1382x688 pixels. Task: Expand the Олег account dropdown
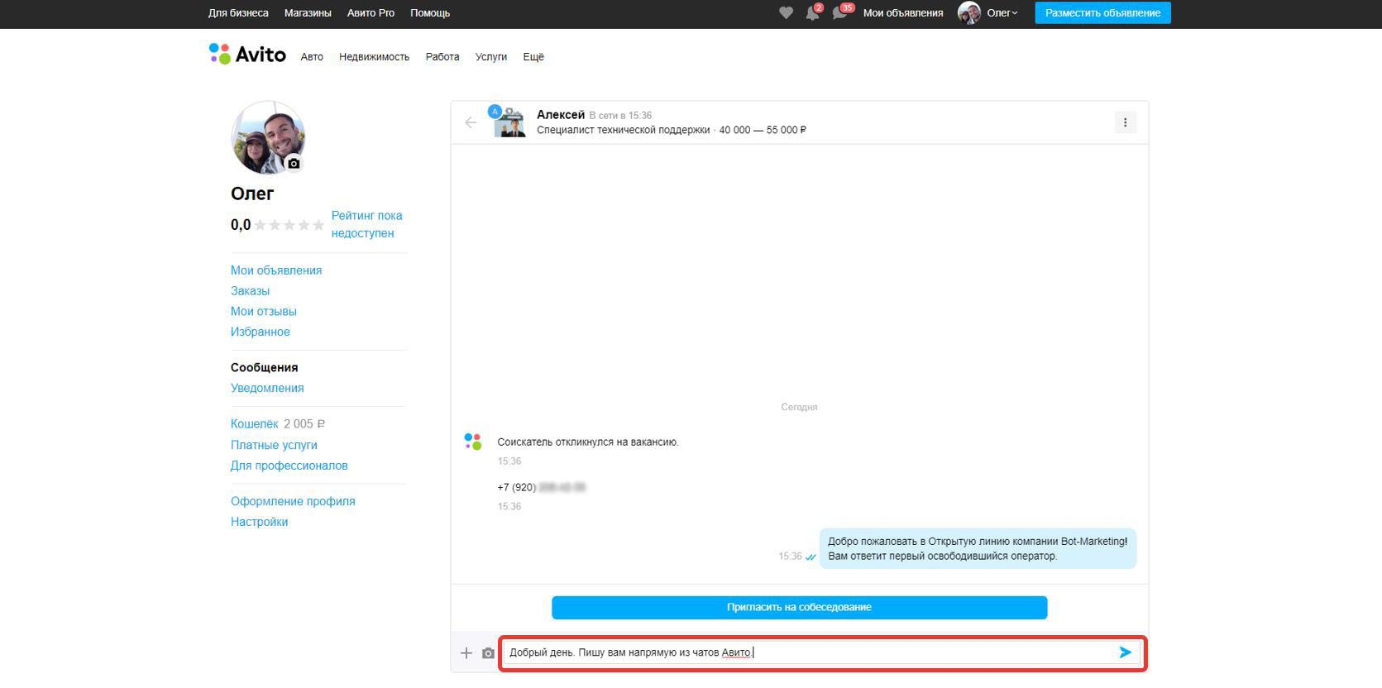(1002, 13)
